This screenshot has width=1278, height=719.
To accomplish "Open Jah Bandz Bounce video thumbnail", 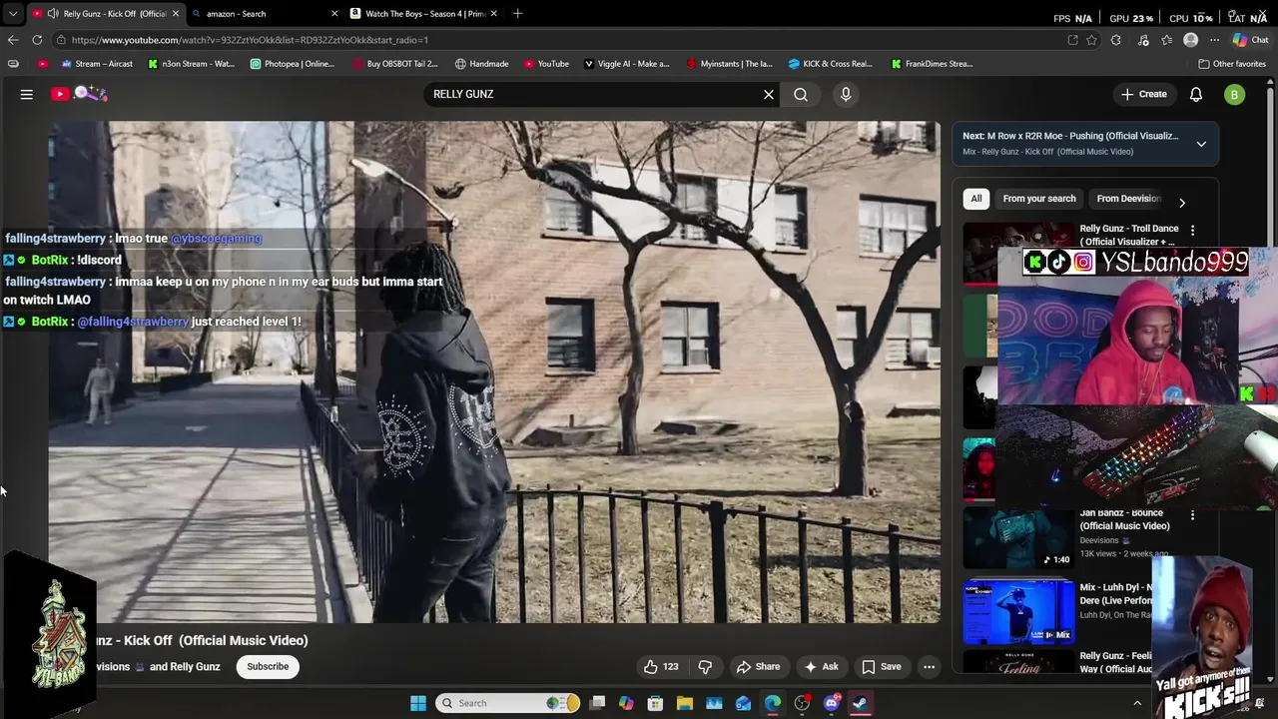I will tap(1018, 537).
